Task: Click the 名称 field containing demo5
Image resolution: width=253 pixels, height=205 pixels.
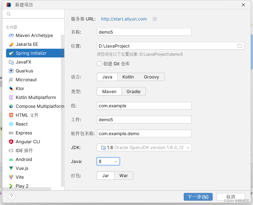Action: click(144, 32)
